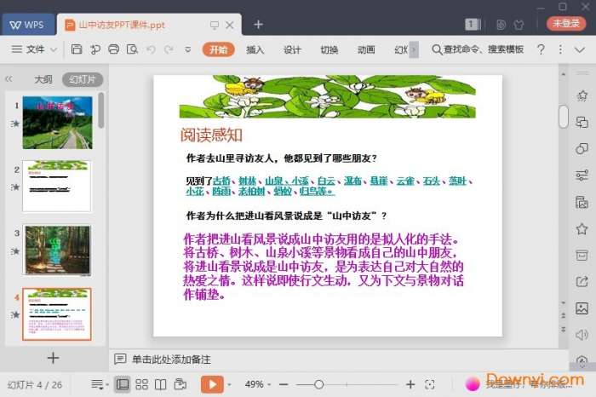This screenshot has height=397, width=596.
Task: Select slide 2 thumbnail
Action: (x=57, y=186)
